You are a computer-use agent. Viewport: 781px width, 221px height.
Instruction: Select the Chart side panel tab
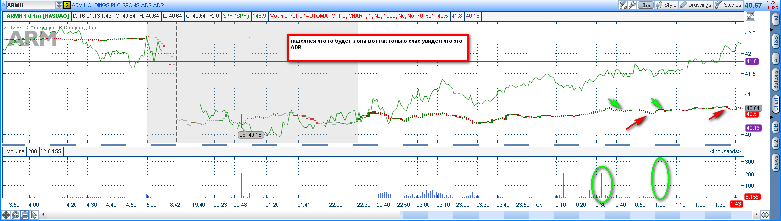776,104
